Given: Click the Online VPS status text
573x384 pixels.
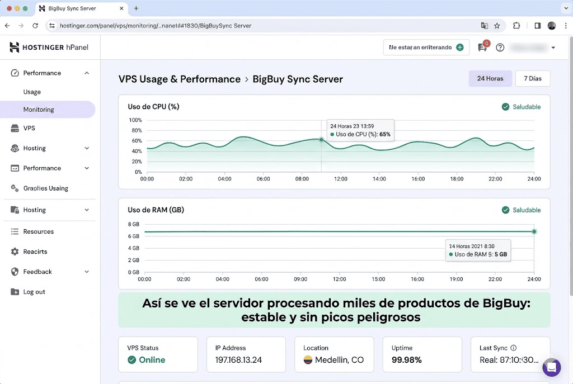Looking at the screenshot, I should coord(152,360).
